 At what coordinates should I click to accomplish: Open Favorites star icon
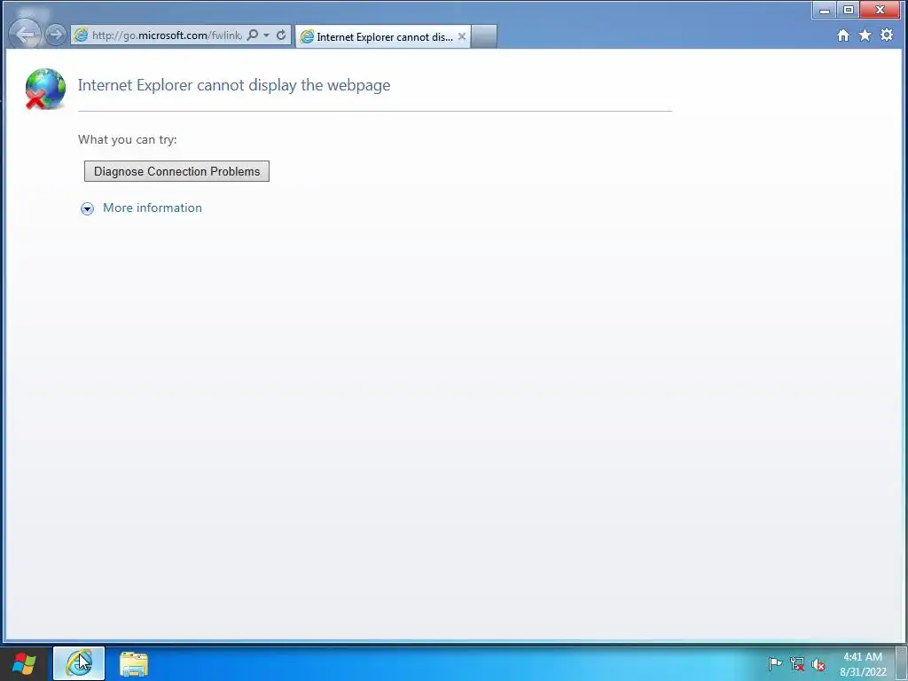coord(865,35)
